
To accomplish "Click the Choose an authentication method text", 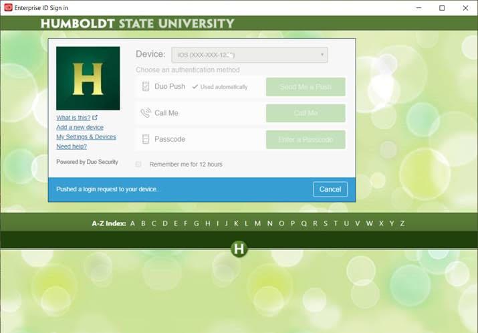I will (188, 70).
